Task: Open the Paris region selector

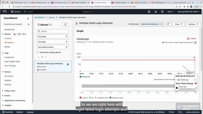Action: [x=170, y=12]
